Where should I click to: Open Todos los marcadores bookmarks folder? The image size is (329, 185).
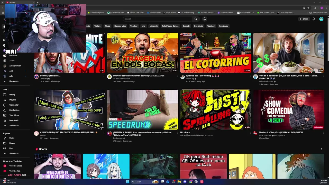[318, 13]
